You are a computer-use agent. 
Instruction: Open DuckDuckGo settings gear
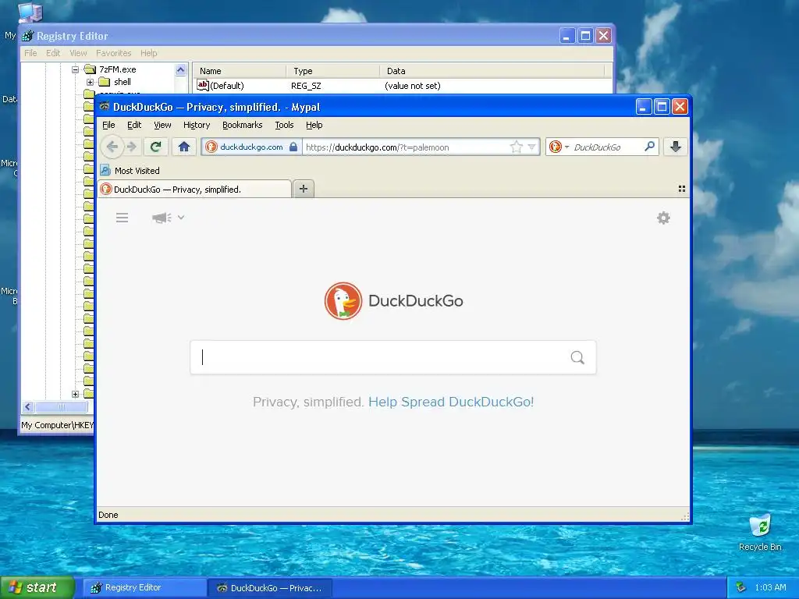[x=663, y=218]
